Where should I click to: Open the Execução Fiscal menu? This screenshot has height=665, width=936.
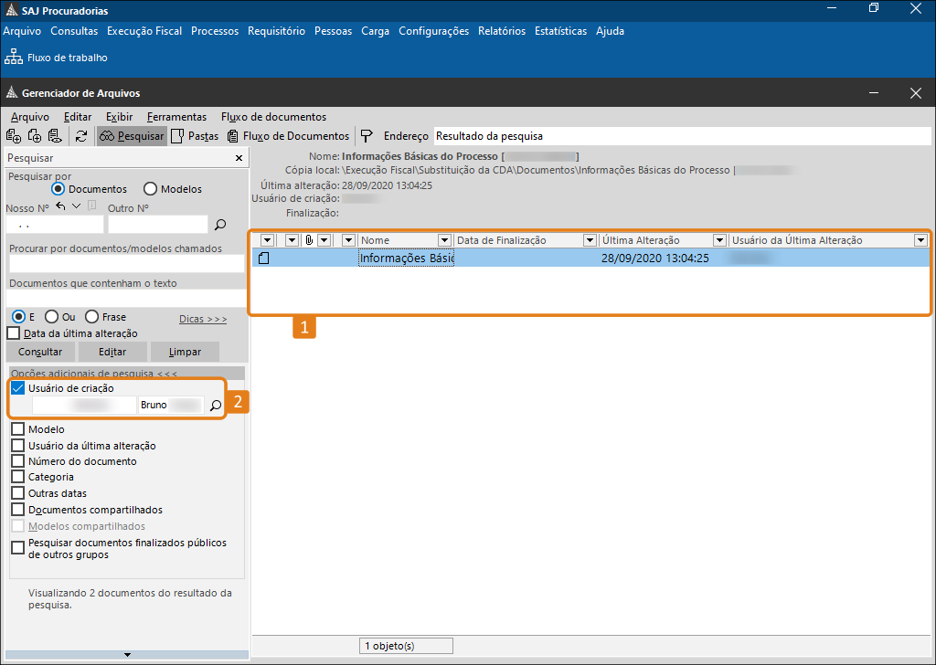[144, 31]
